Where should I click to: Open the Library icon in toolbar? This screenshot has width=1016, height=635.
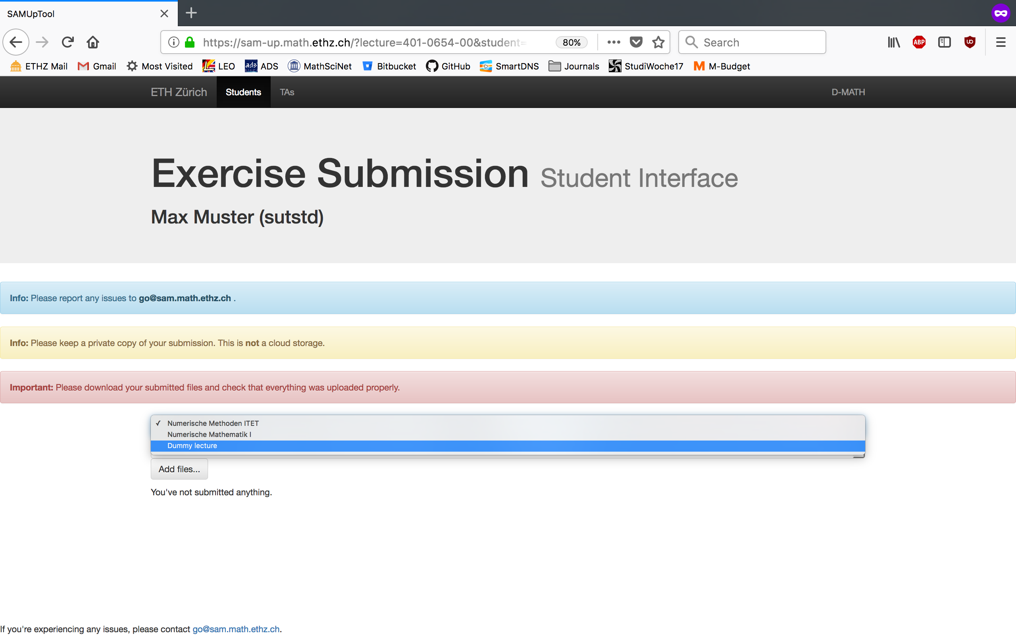894,42
